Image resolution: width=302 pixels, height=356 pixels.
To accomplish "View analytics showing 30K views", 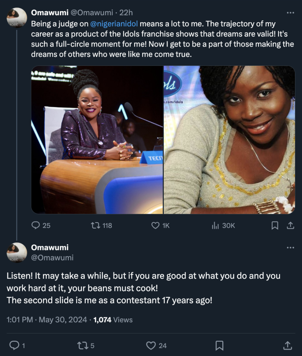I will [x=215, y=226].
